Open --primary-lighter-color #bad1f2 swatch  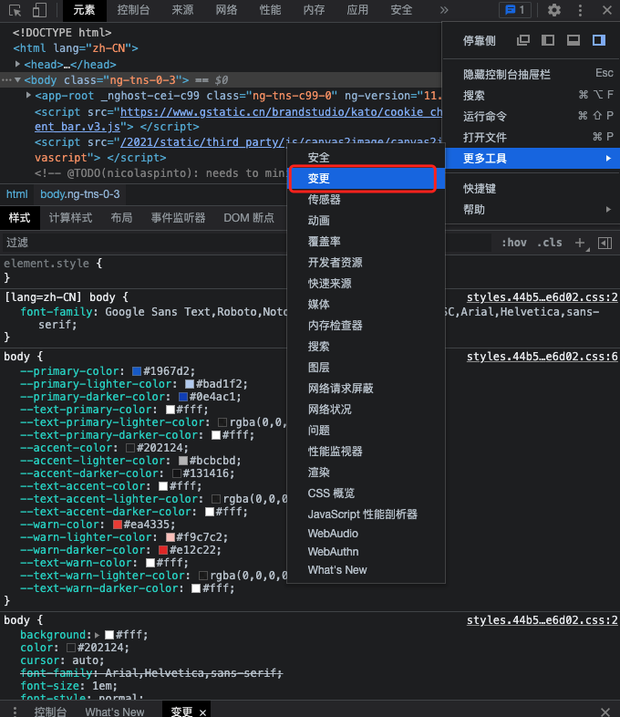[190, 384]
